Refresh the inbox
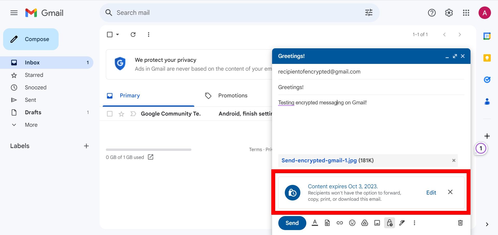 pos(133,35)
